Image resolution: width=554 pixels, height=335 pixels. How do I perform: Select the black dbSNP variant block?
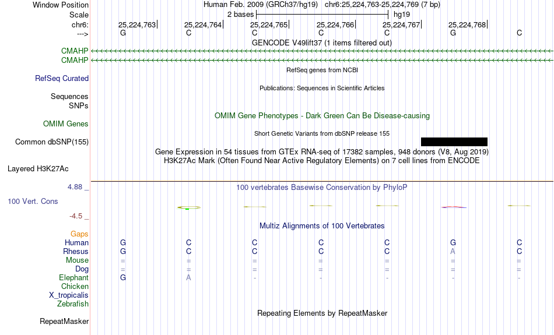[454, 142]
